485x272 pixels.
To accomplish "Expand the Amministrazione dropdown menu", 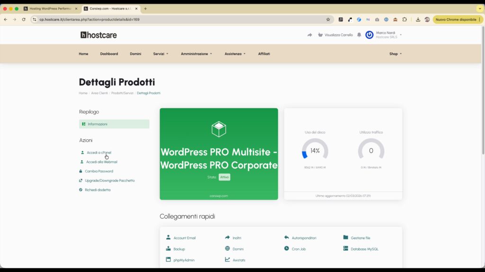I will (196, 54).
